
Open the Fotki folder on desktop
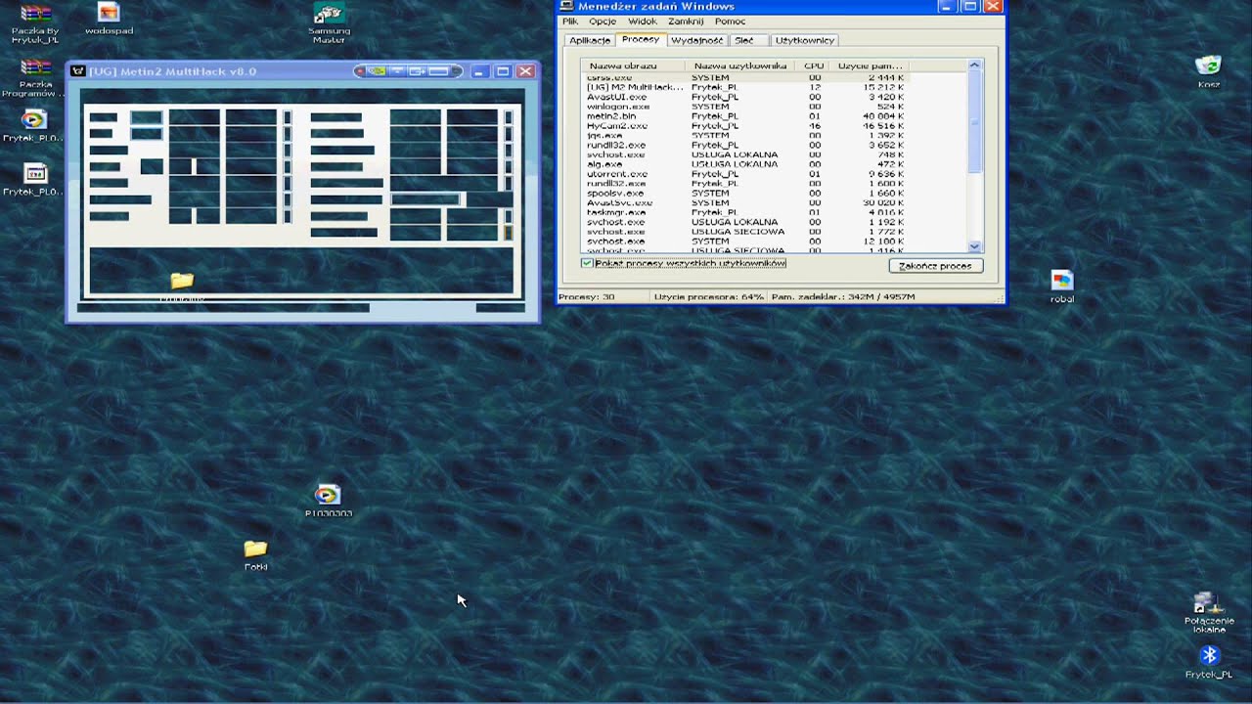click(x=255, y=554)
